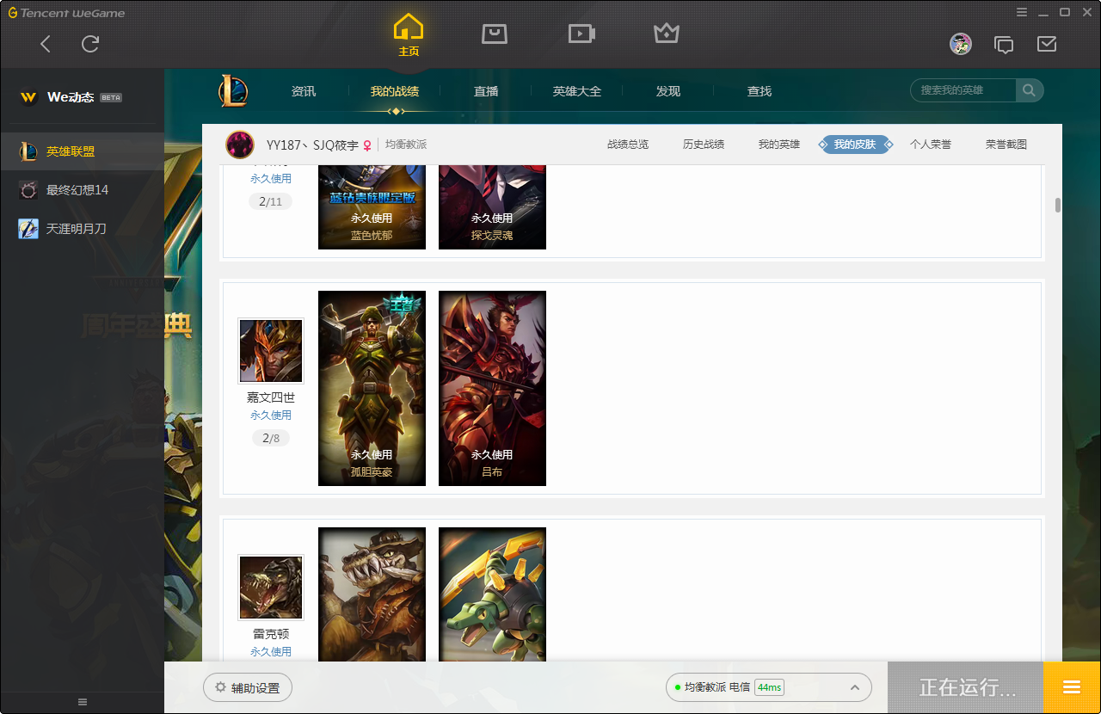The image size is (1101, 714).
Task: Open the yellow menu button beside 正在运行
Action: click(1072, 688)
